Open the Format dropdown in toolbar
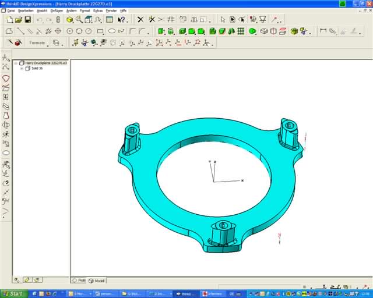This screenshot has width=373, height=298. (38, 42)
